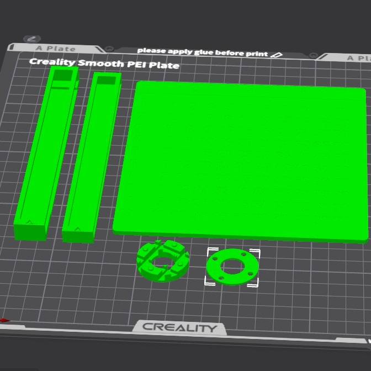Select the flat ring with four holes

[232, 267]
